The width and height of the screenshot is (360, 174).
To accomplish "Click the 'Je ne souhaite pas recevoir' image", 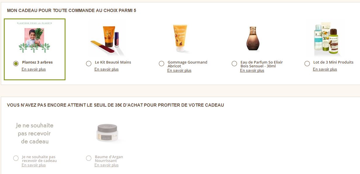I will point(35,133).
